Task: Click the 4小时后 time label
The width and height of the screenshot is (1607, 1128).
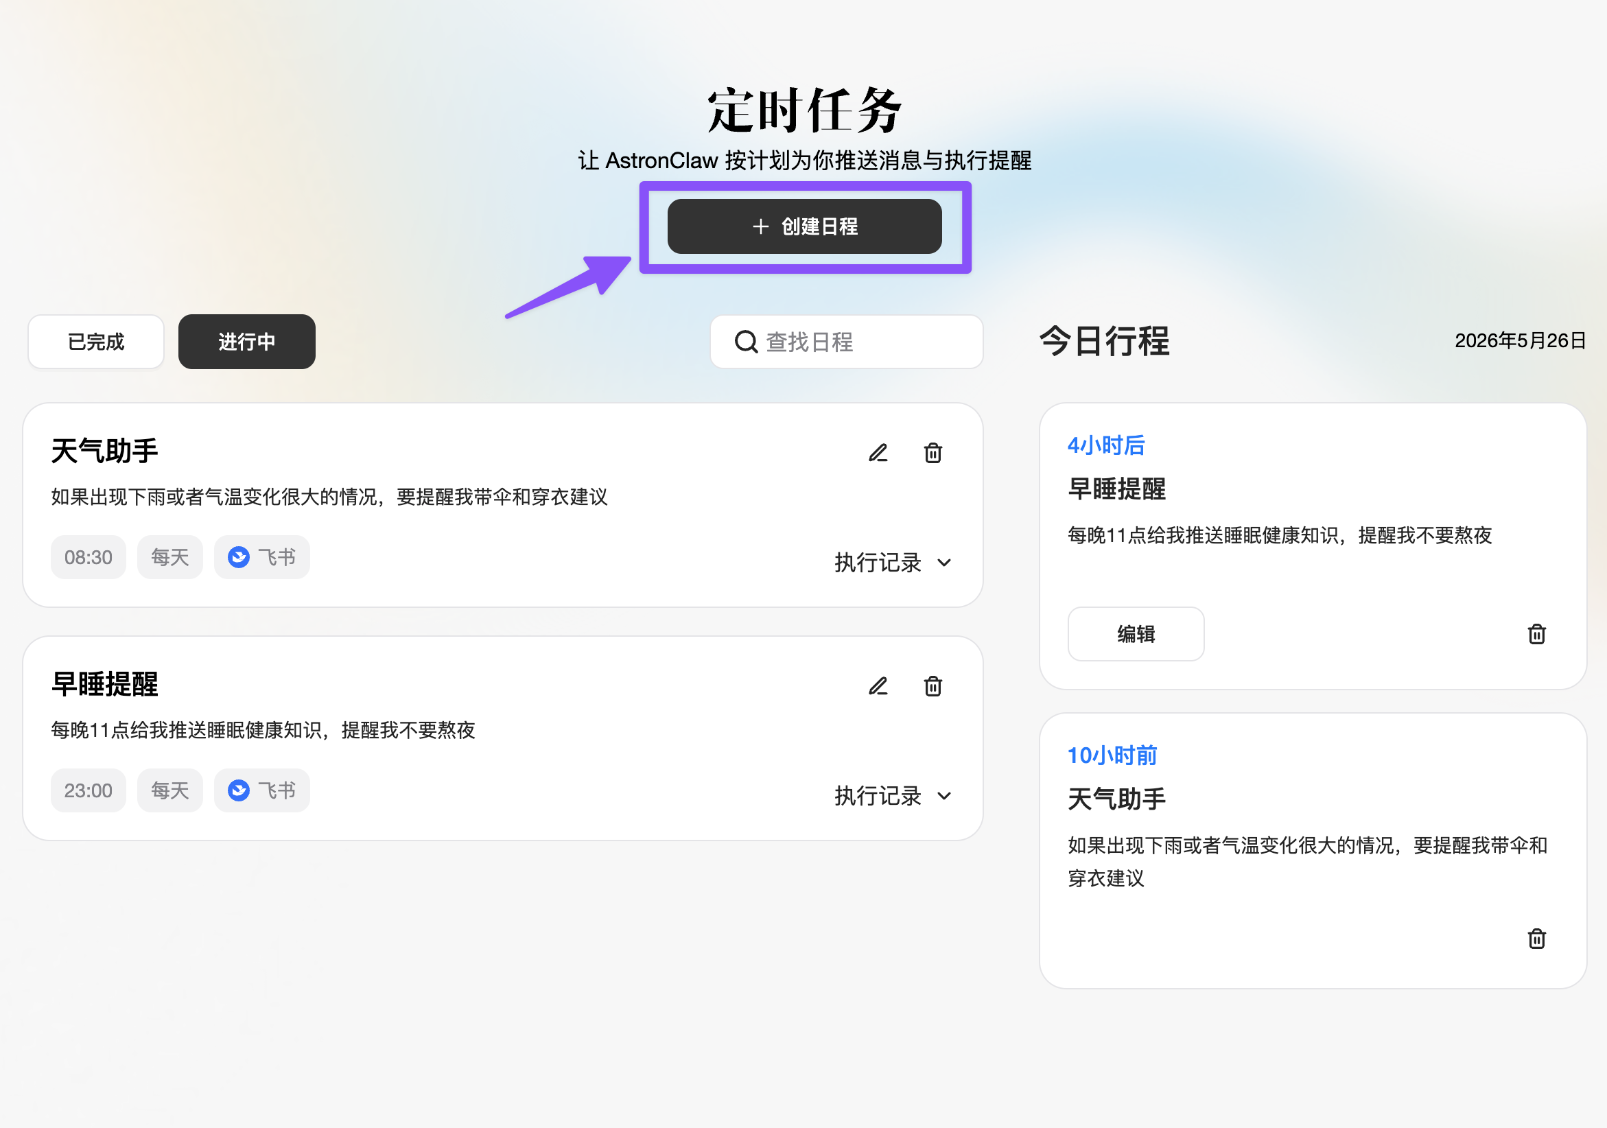Action: point(1106,445)
